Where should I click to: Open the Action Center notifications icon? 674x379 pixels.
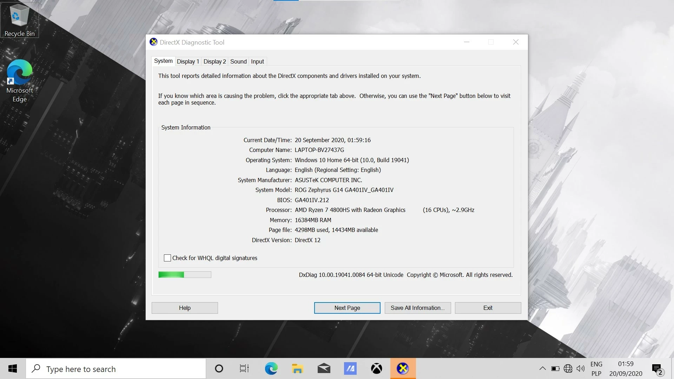pyautogui.click(x=657, y=369)
